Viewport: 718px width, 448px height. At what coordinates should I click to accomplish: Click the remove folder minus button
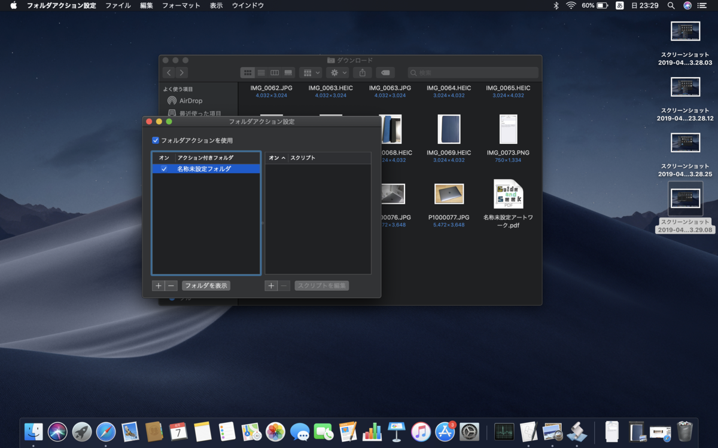pos(171,286)
